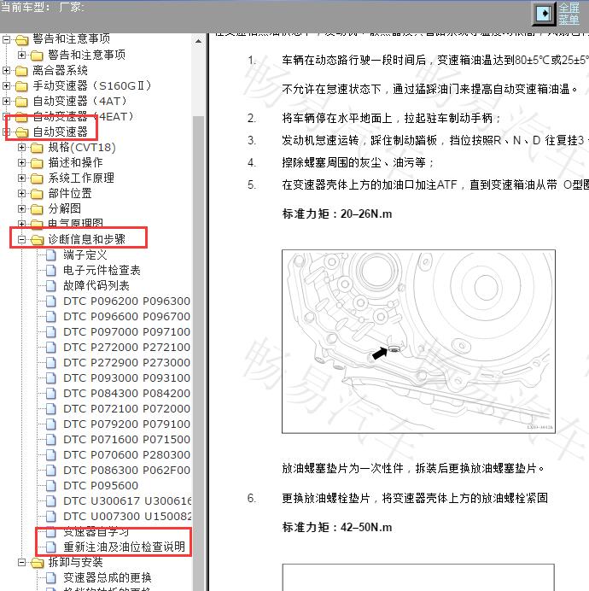Expand the 描述和操作 folder
The height and width of the screenshot is (591, 589).
pos(22,163)
